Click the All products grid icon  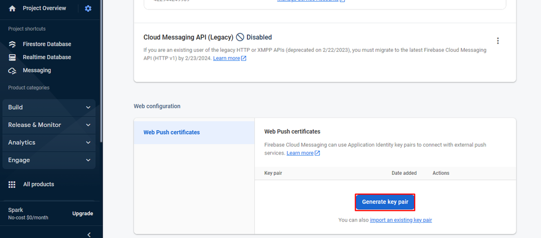[12, 184]
